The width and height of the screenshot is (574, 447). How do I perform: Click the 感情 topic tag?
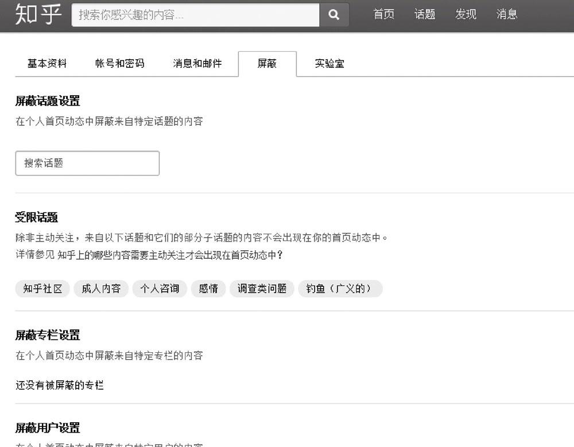[x=208, y=289]
